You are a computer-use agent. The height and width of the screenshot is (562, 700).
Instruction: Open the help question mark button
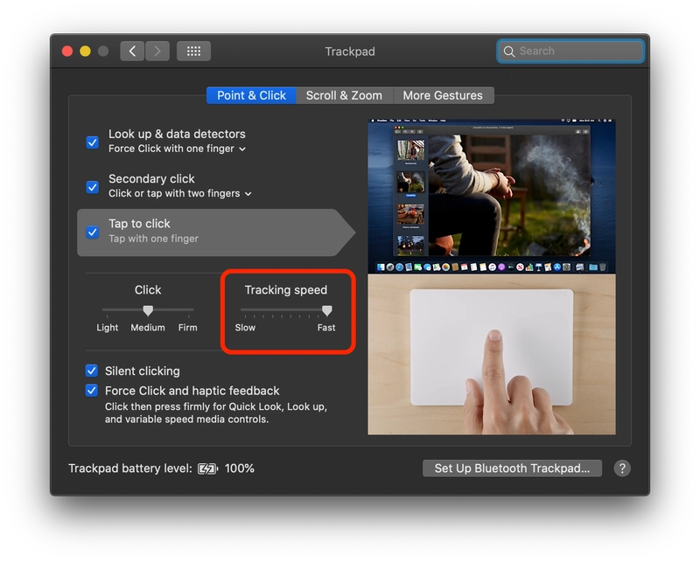[x=622, y=468]
